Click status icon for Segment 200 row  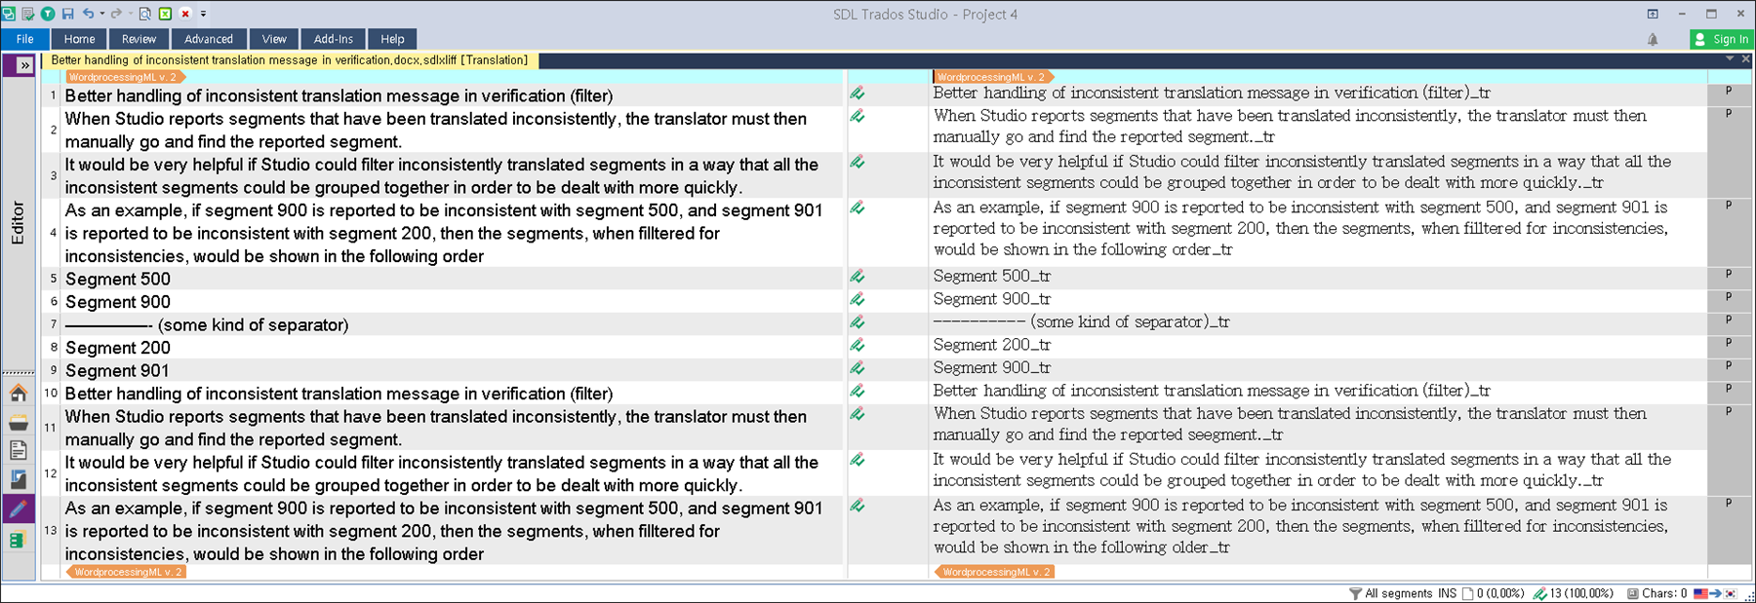(857, 345)
